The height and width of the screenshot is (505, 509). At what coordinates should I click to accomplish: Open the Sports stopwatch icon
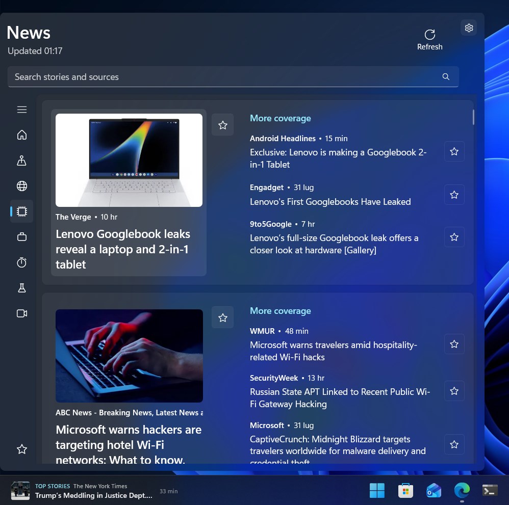[22, 262]
